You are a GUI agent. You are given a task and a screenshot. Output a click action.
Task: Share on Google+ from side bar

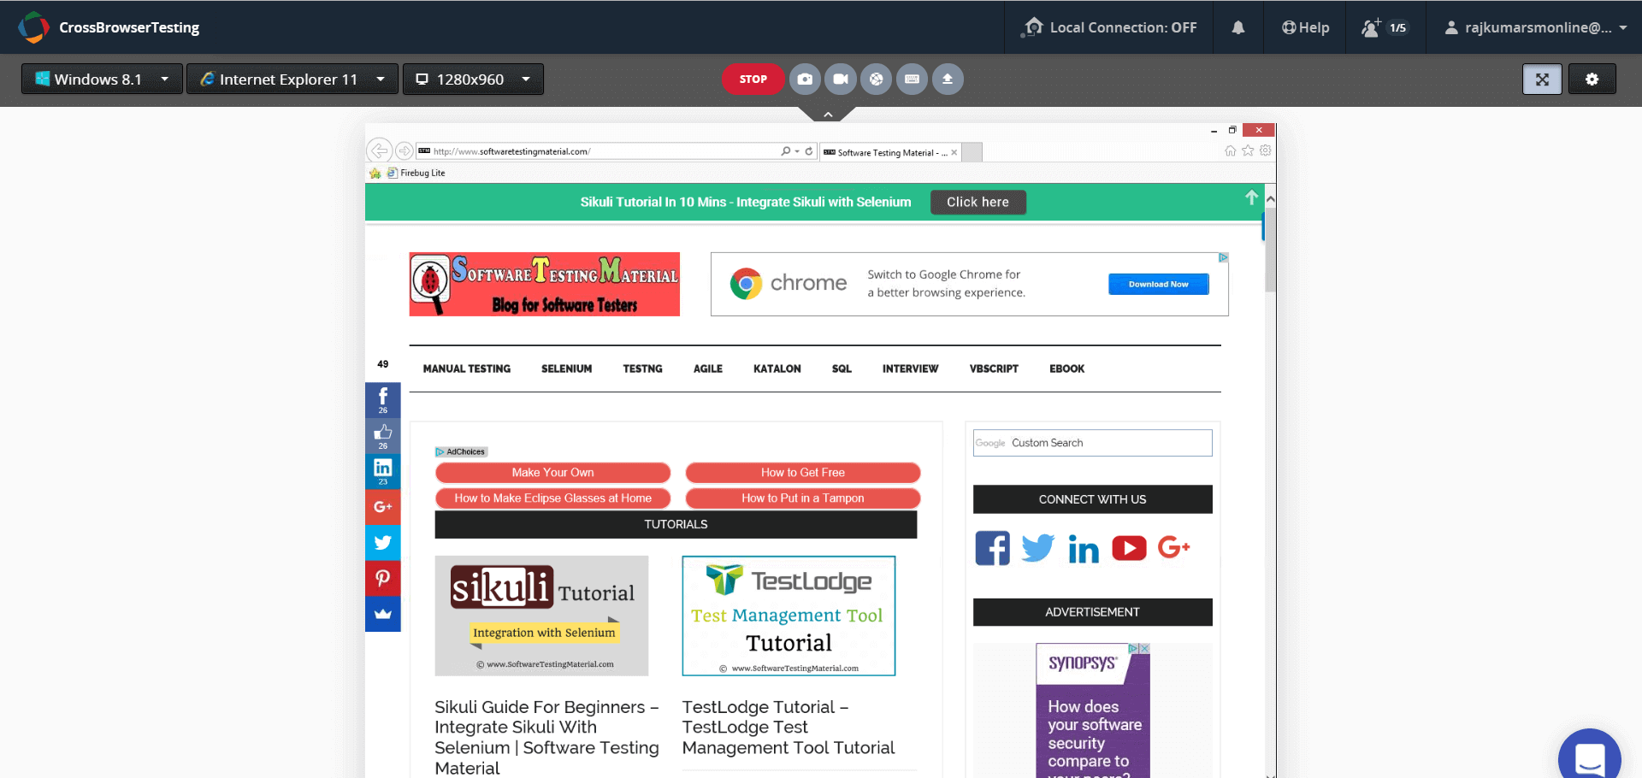point(382,507)
